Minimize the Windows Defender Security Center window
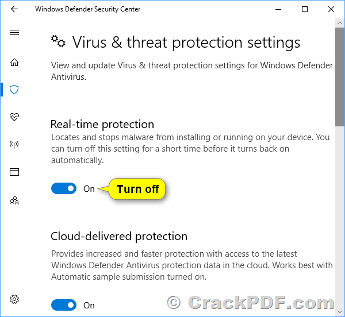The width and height of the screenshot is (345, 317). click(x=278, y=9)
